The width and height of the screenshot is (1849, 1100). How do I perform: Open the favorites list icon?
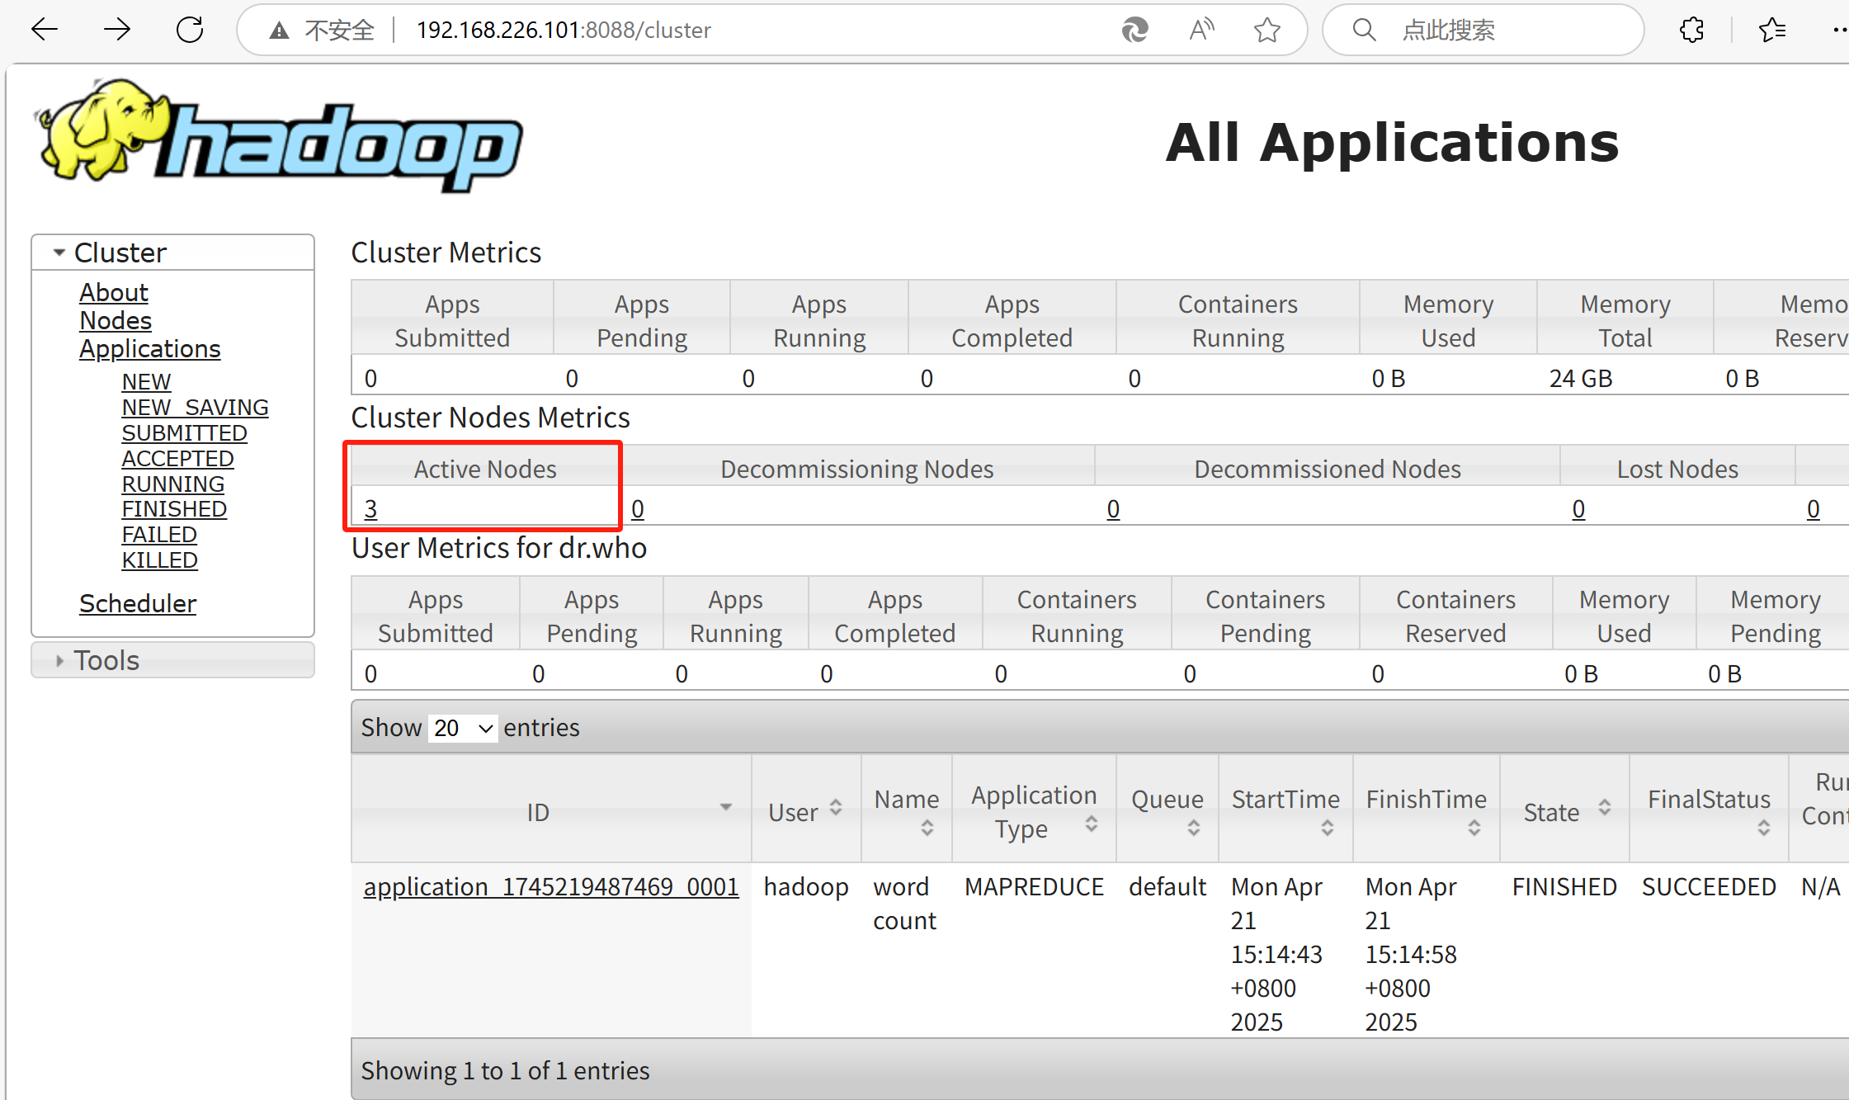pos(1771,30)
